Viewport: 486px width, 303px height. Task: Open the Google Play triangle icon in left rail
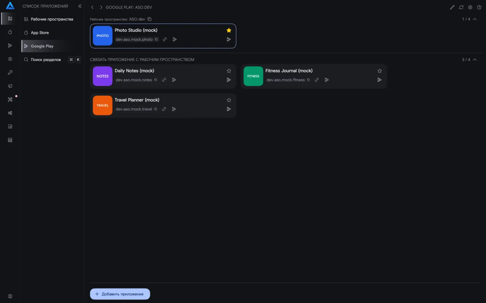(x=10, y=46)
